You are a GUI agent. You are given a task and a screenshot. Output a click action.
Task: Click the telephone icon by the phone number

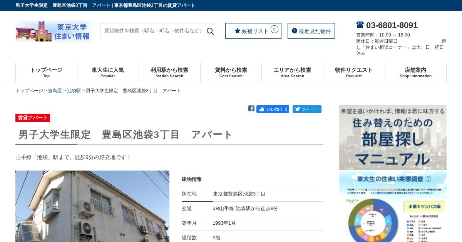click(360, 25)
